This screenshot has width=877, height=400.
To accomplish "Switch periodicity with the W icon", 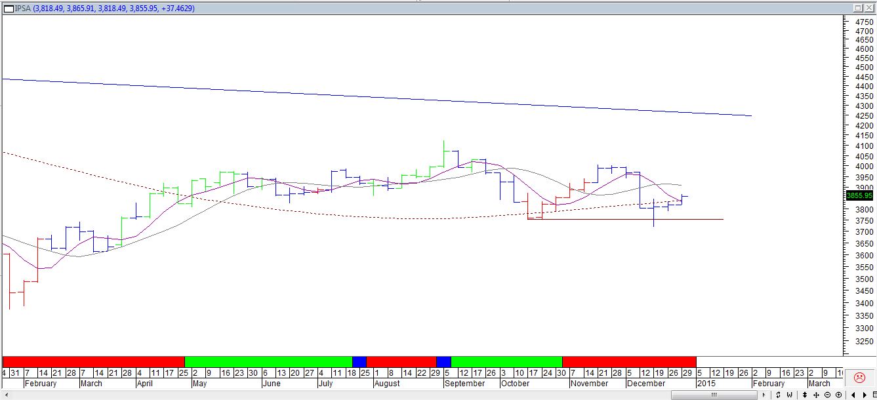I will (x=789, y=395).
